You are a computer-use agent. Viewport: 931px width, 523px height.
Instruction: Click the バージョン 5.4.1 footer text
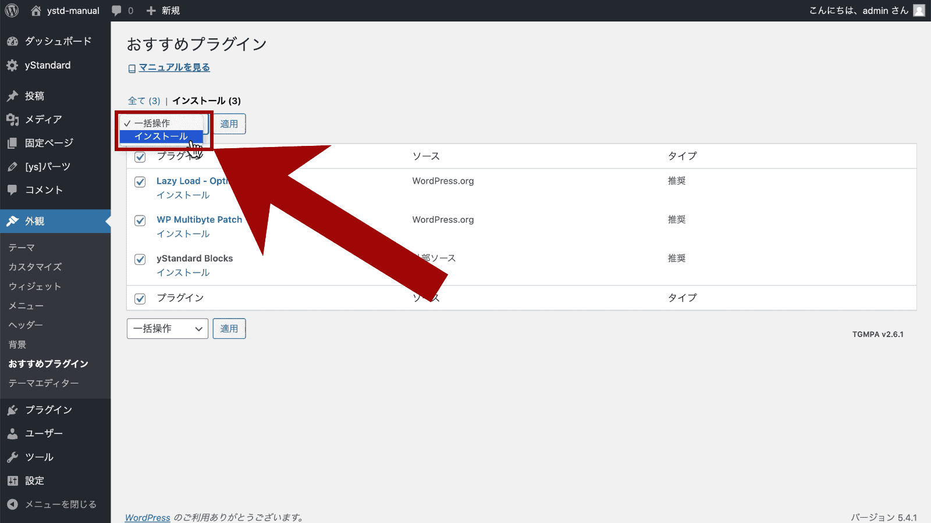[884, 517]
